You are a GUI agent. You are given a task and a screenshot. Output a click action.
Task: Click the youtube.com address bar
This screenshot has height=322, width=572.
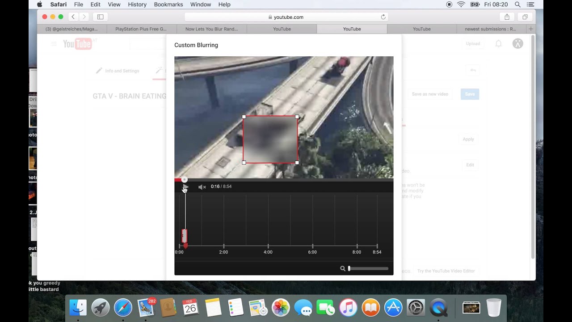point(286,17)
